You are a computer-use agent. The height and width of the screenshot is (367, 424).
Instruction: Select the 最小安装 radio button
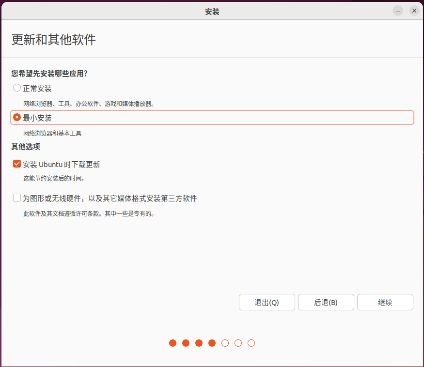[17, 117]
